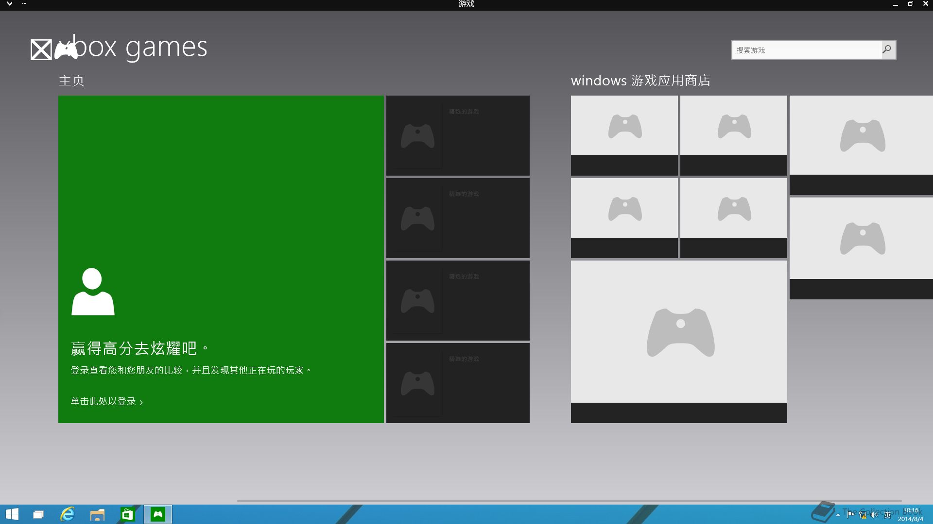
Task: Open File Explorer from taskbar
Action: (97, 514)
